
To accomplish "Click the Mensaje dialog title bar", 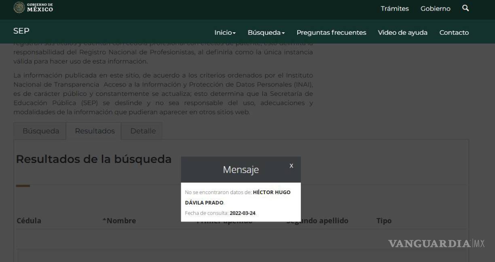I will coord(241,170).
